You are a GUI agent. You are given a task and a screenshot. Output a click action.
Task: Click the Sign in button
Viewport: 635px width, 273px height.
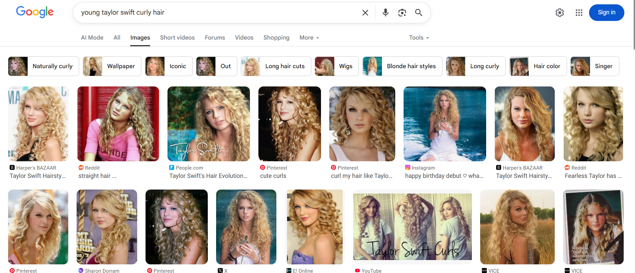pyautogui.click(x=607, y=13)
